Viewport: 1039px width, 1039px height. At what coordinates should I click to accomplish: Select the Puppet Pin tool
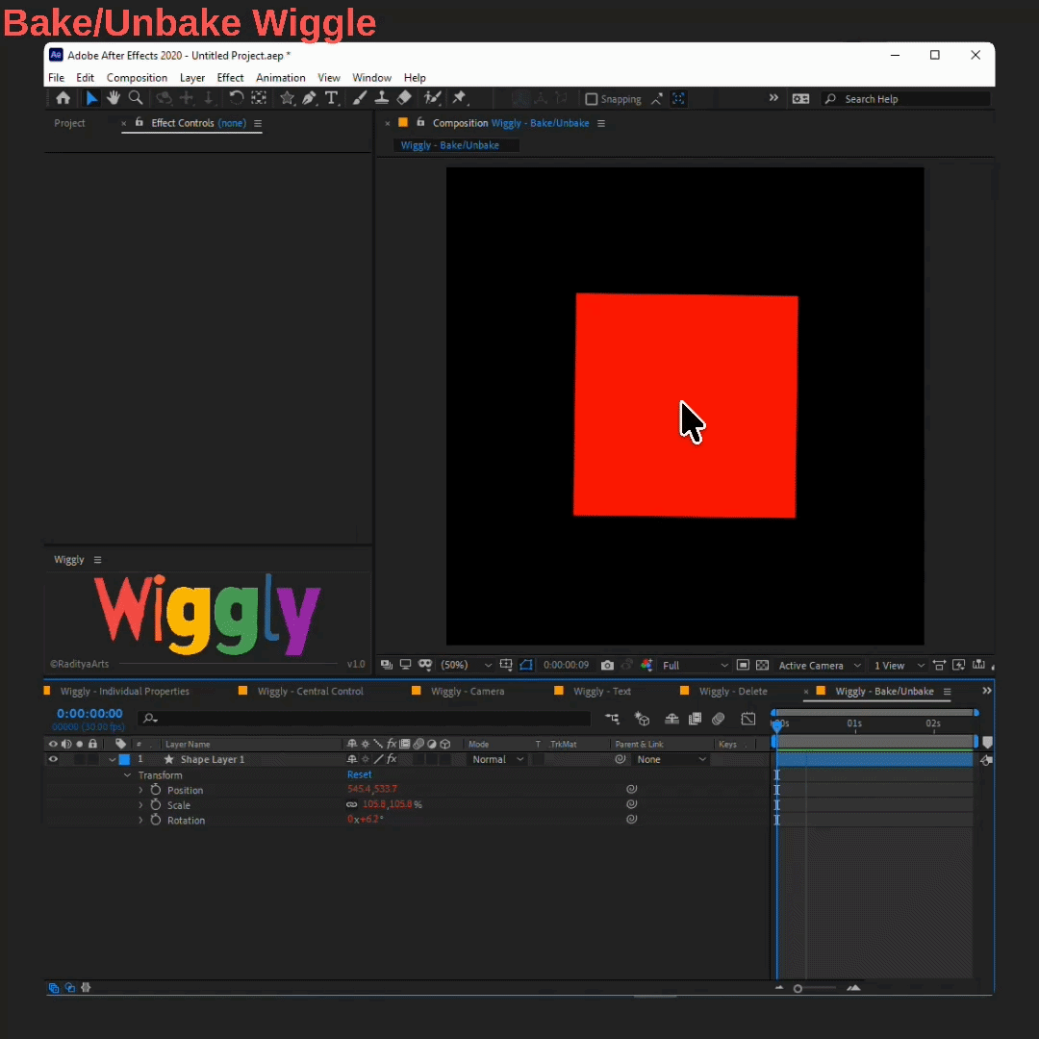459,98
